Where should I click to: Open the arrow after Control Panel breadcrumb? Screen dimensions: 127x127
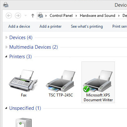click(76, 16)
